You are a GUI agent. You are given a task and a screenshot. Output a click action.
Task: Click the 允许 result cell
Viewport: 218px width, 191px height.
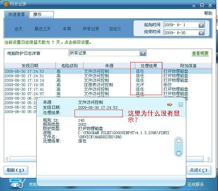pyautogui.click(x=140, y=85)
